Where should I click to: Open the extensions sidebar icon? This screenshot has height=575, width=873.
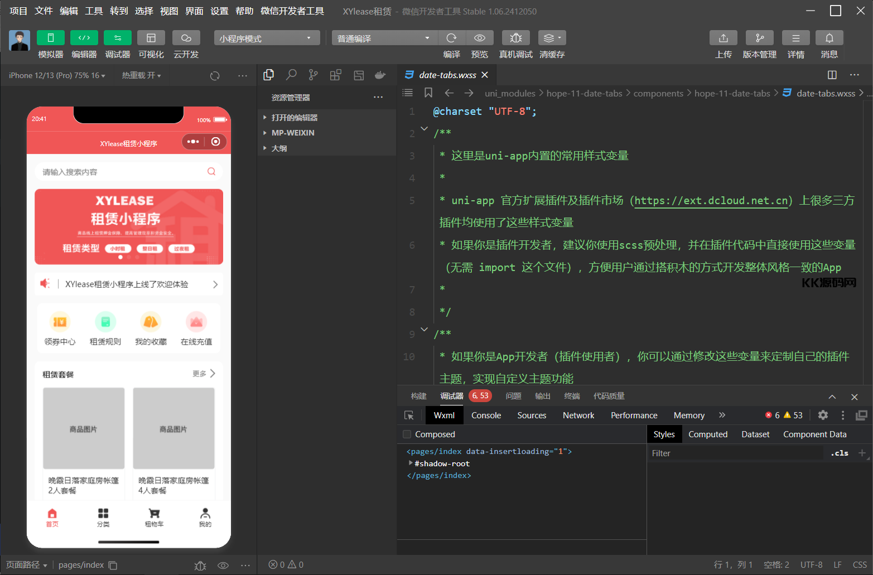336,75
